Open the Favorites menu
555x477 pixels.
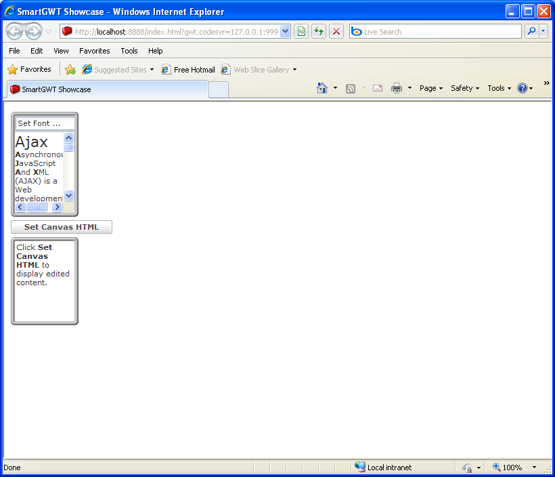[95, 51]
